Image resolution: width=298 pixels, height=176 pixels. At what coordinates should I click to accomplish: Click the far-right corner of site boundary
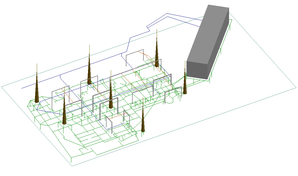[296, 88]
